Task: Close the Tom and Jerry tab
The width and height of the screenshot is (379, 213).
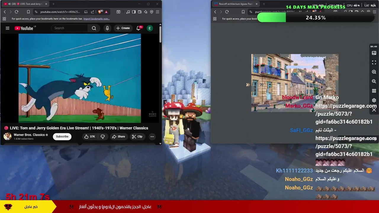Action: [x=46, y=4]
